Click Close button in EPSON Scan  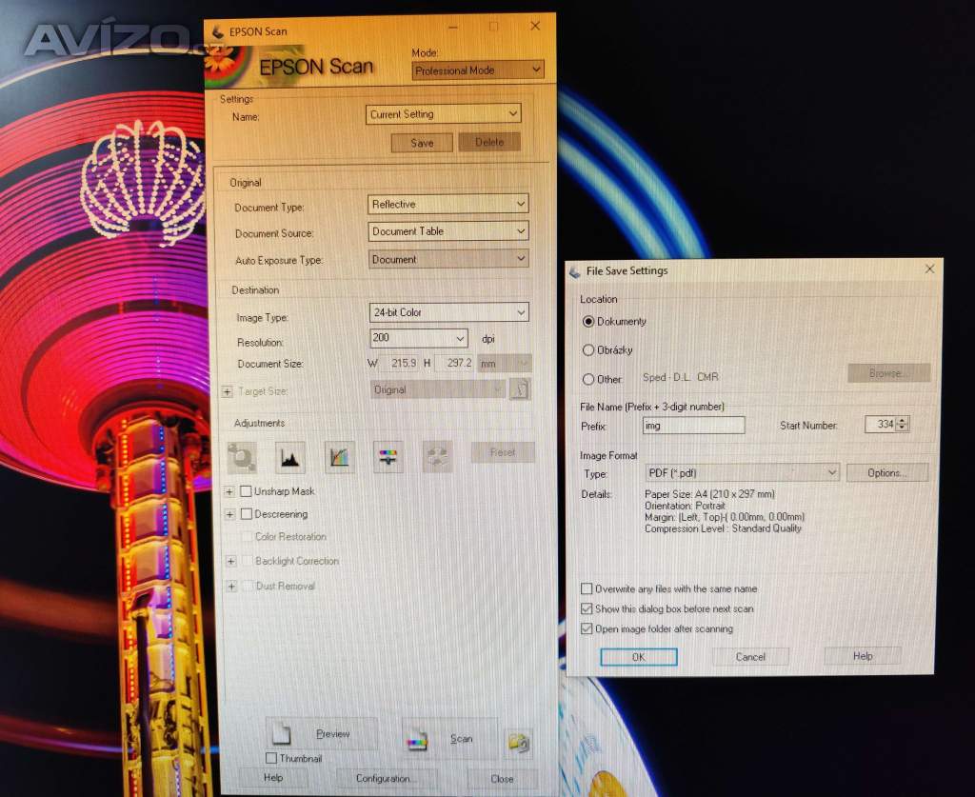coord(502,778)
